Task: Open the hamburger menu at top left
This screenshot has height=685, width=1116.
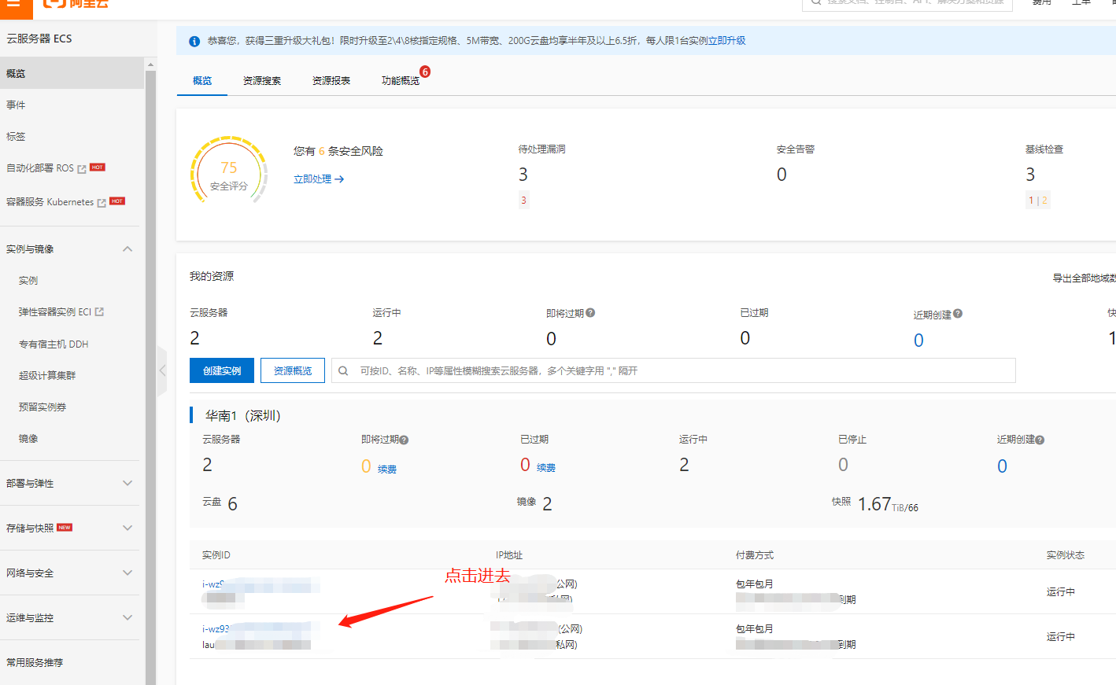Action: pyautogui.click(x=13, y=4)
